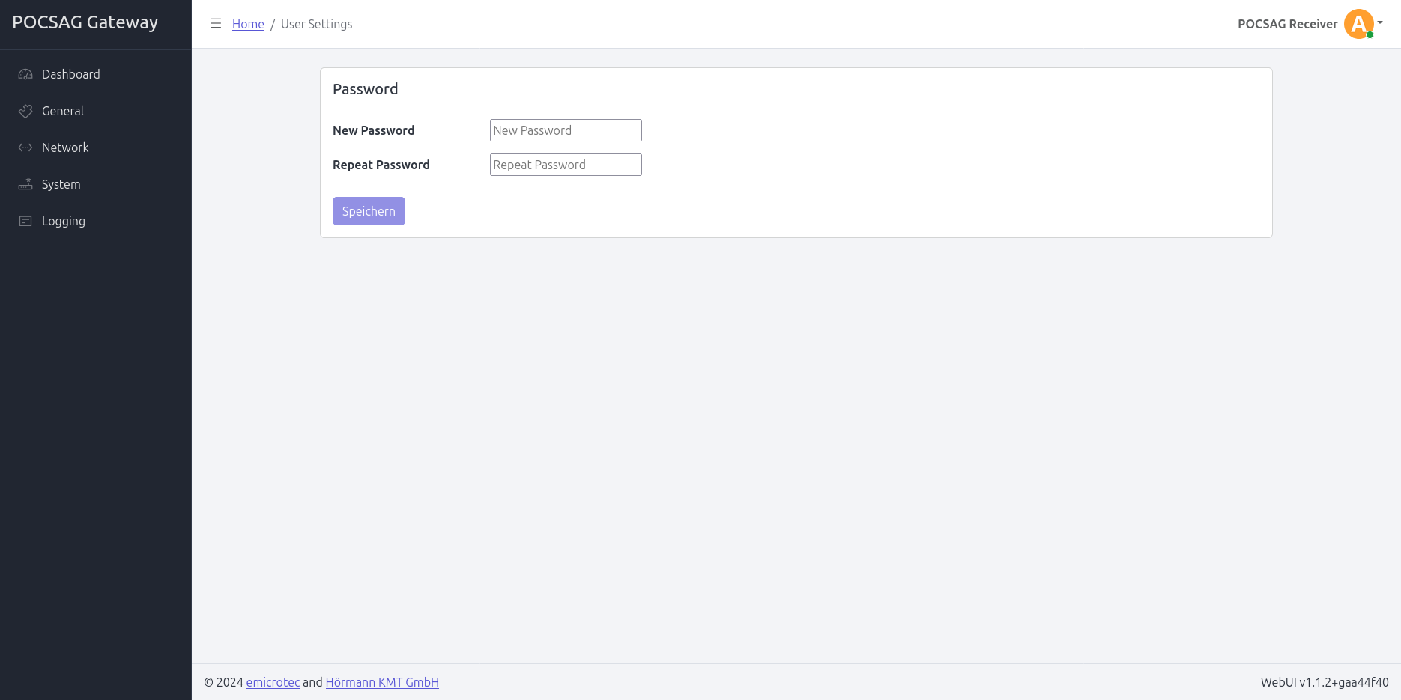
Task: Open the Logging page by its label
Action: point(64,221)
